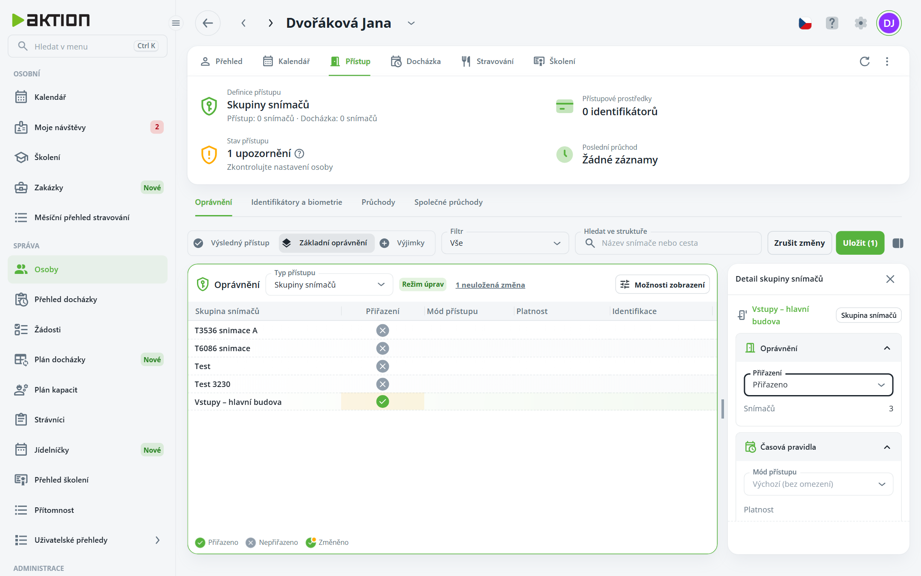Viewport: 921px width, 576px height.
Task: Toggle assignment for Test 3230 group
Action: click(x=382, y=384)
